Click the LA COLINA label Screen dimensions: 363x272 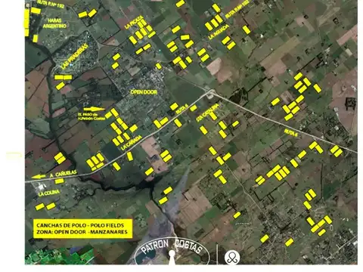[49, 193]
